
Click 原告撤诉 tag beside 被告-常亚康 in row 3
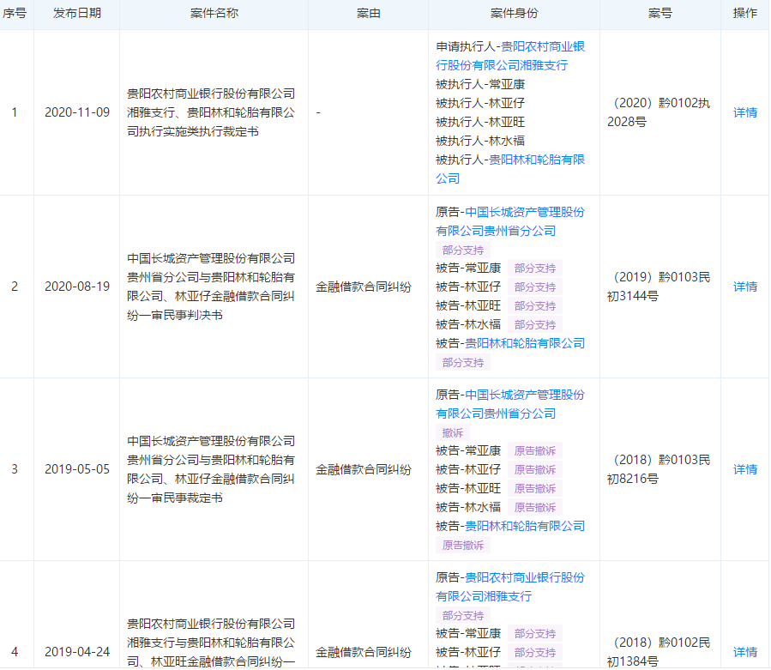tap(535, 450)
